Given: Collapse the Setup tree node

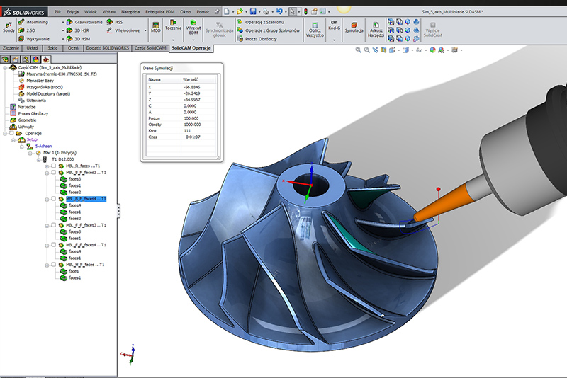Looking at the screenshot, I should point(13,140).
